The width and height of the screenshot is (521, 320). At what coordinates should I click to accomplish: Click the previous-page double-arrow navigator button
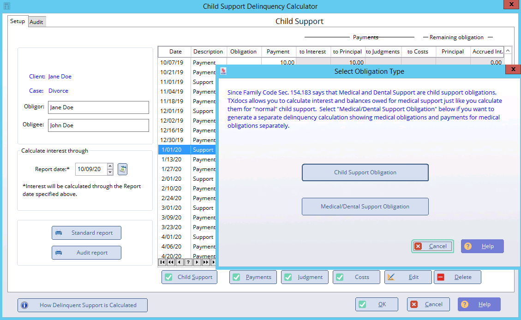tap(171, 262)
